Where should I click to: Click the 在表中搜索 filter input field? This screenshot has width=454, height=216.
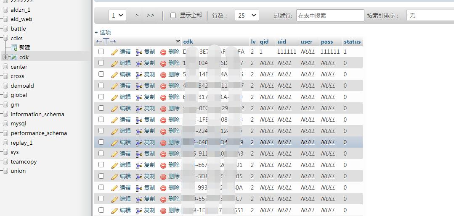point(330,16)
